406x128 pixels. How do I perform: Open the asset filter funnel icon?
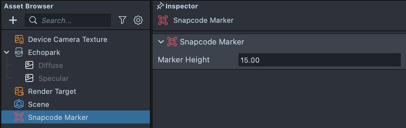point(123,20)
